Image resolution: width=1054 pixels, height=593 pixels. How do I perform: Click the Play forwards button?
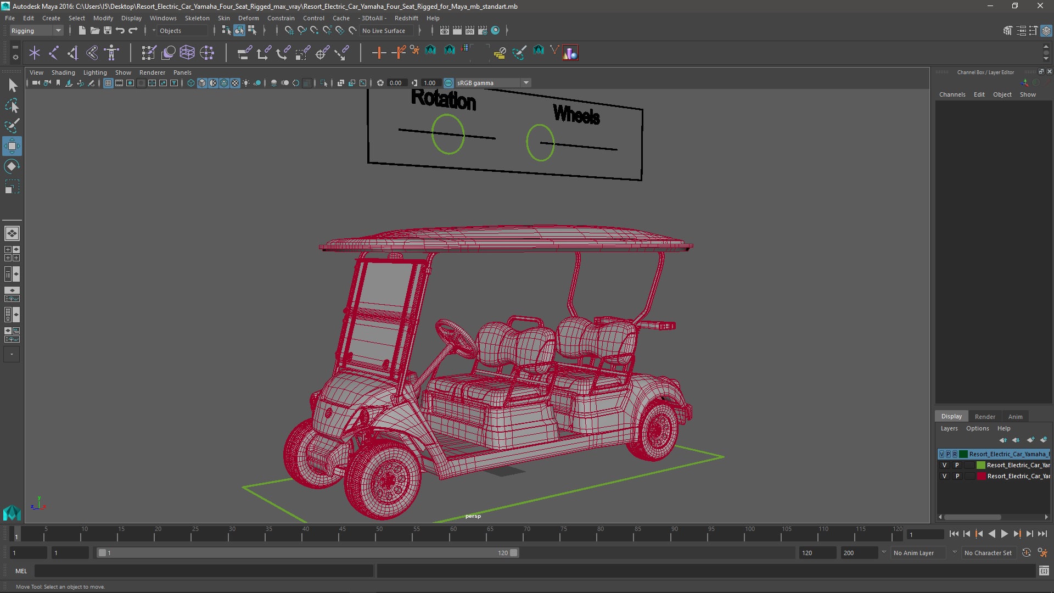tap(1004, 534)
